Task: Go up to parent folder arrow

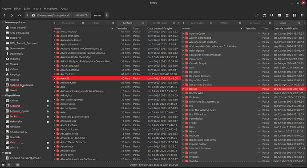Action: coord(20,15)
